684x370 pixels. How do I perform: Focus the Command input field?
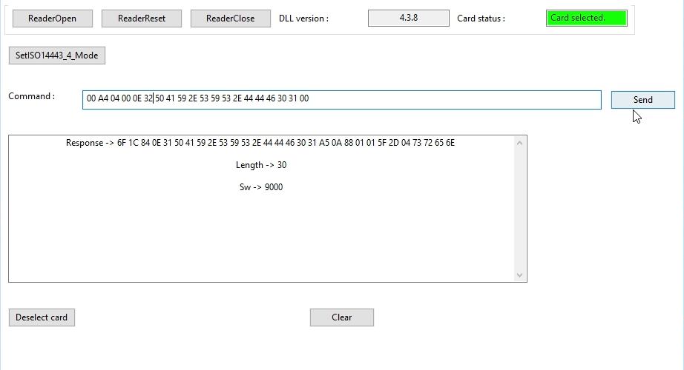pyautogui.click(x=341, y=100)
